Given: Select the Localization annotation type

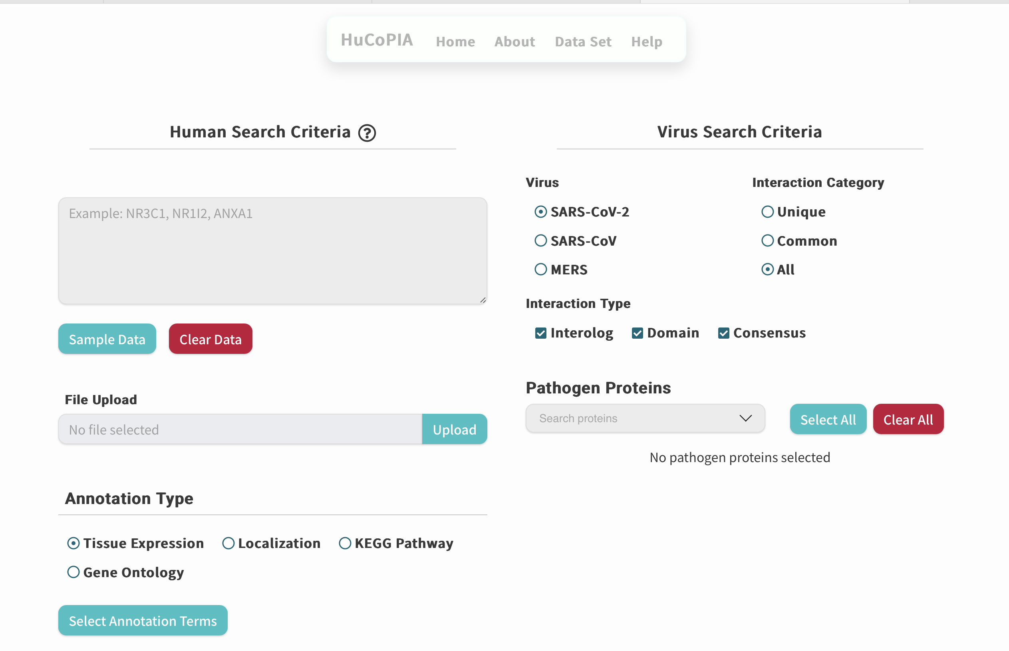Looking at the screenshot, I should tap(228, 543).
